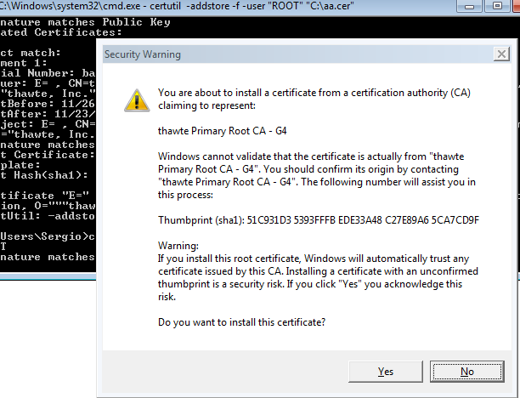Confirm certificate install with Yes button

tap(386, 372)
